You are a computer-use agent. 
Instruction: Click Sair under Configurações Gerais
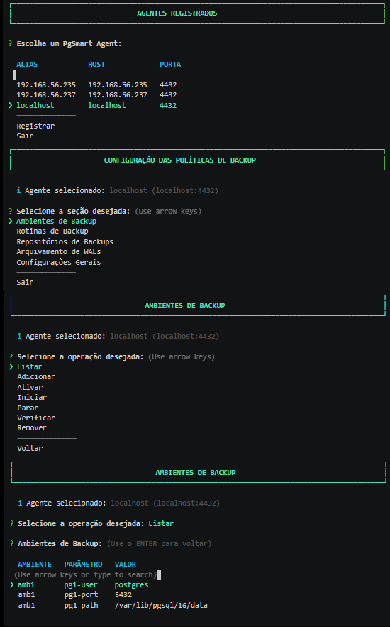(25, 282)
